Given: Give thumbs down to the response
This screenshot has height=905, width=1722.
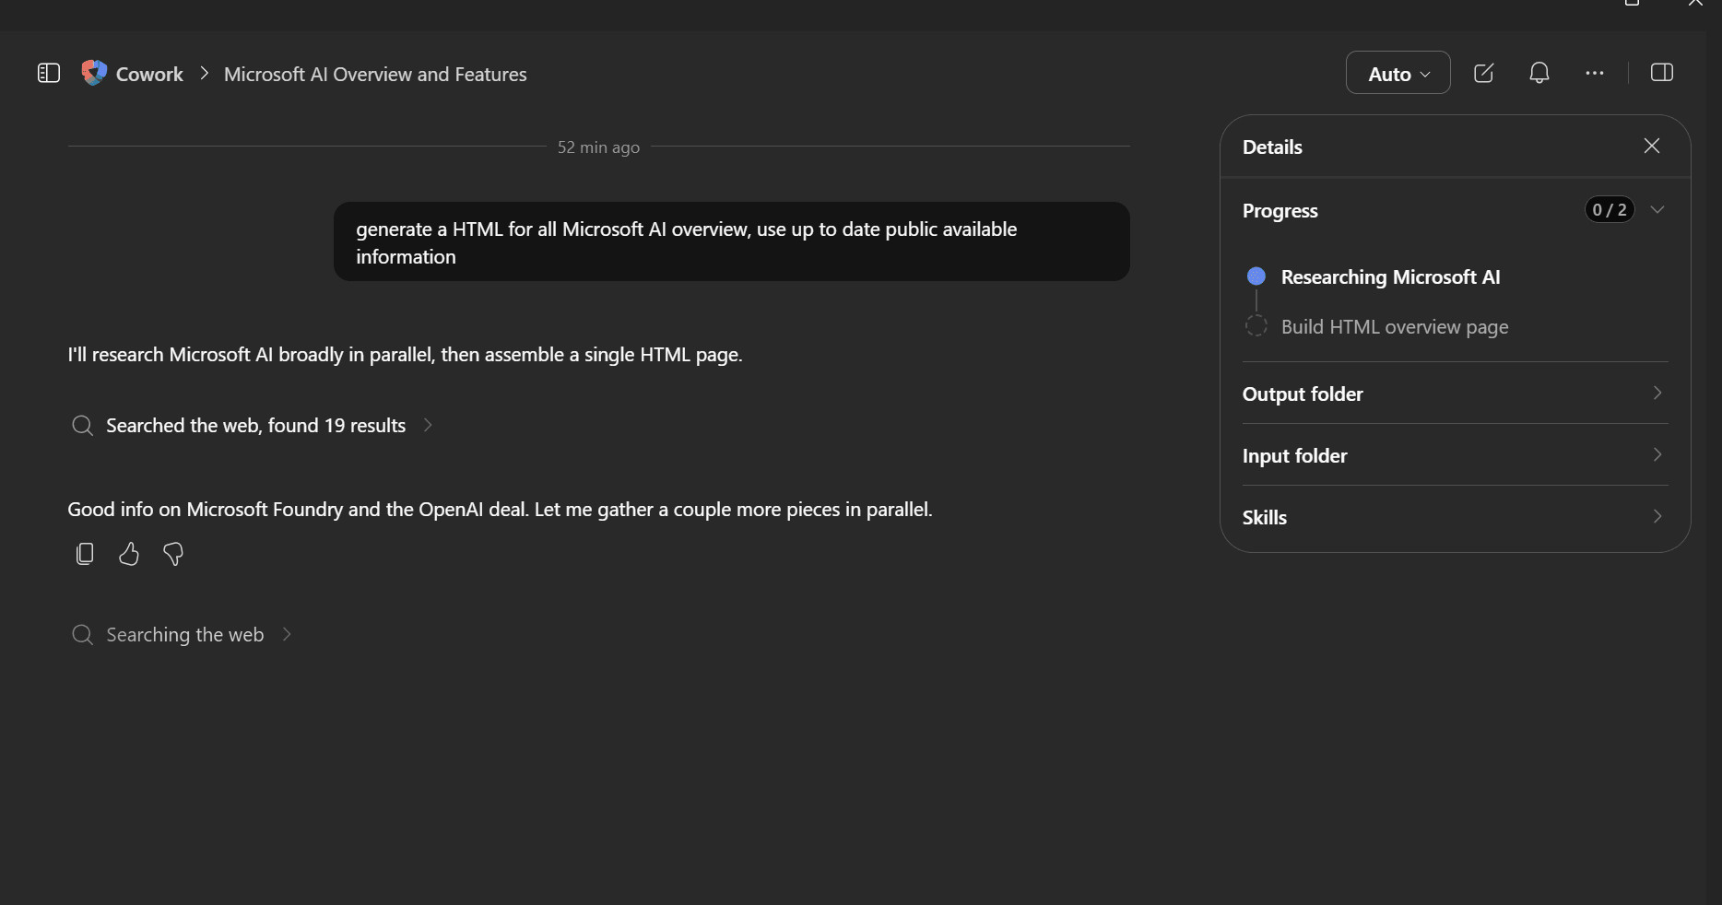Looking at the screenshot, I should pyautogui.click(x=172, y=554).
